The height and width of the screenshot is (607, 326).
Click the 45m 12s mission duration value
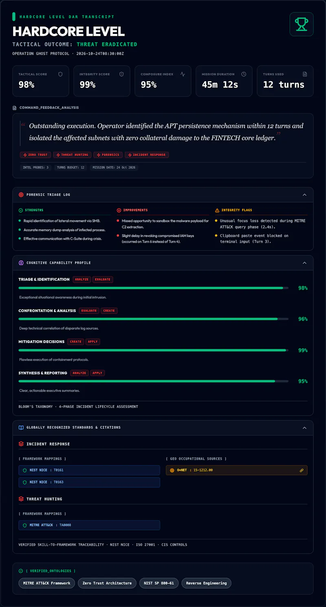[x=220, y=85]
